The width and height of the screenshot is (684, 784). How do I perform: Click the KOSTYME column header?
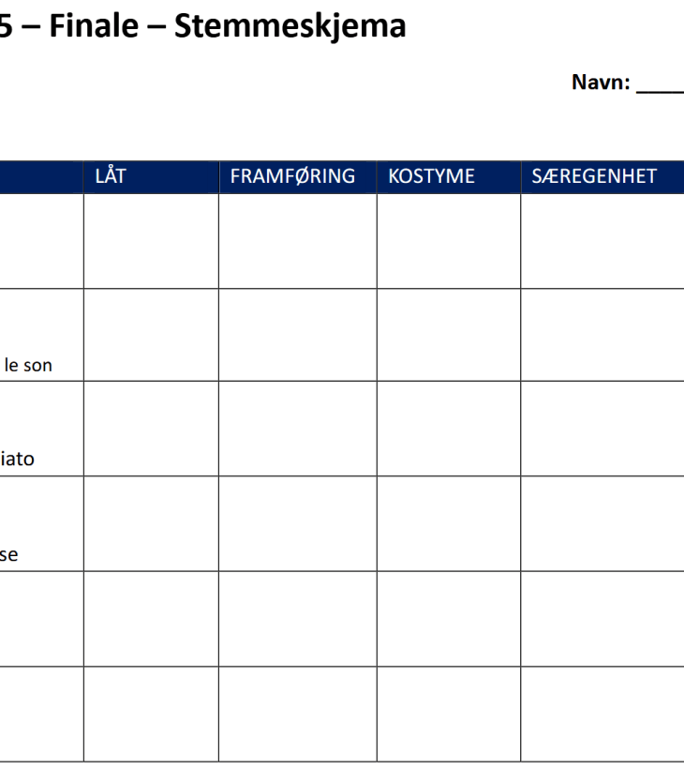coord(431,176)
